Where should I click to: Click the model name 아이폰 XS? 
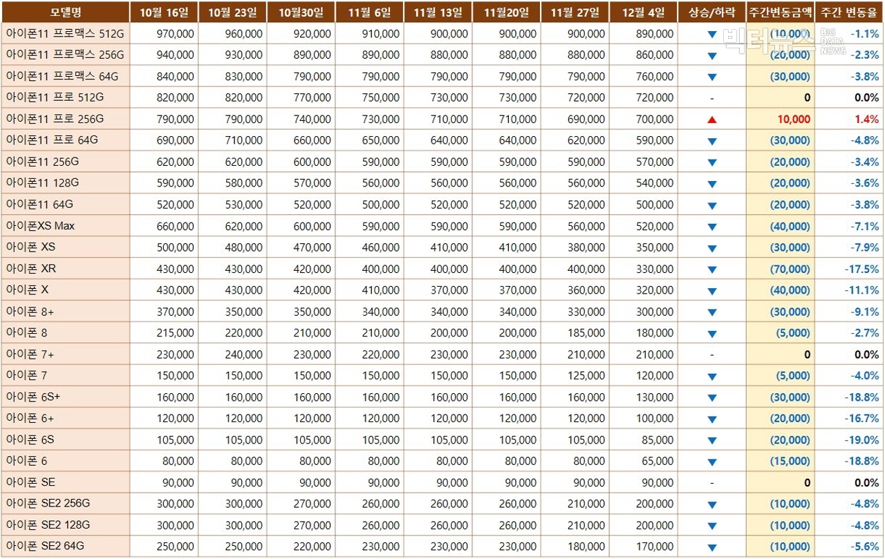(x=30, y=247)
